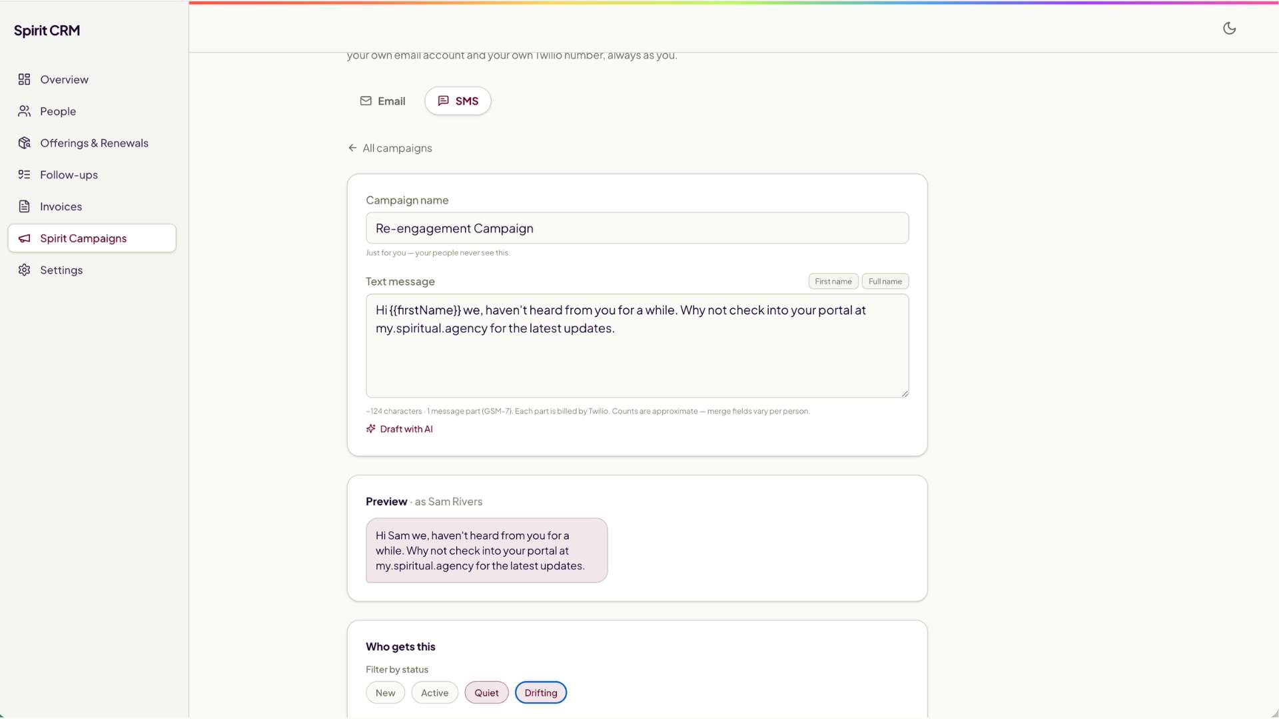The width and height of the screenshot is (1279, 719).
Task: Select the SMS tab
Action: pyautogui.click(x=458, y=101)
